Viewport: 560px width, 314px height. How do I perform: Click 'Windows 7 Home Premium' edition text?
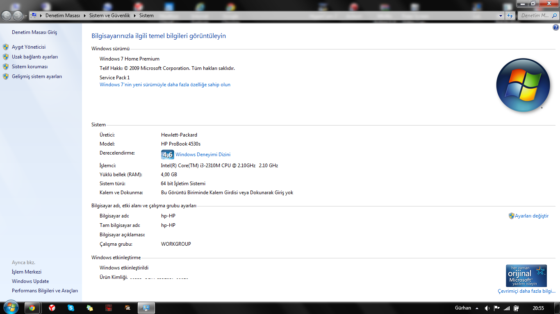coord(130,59)
